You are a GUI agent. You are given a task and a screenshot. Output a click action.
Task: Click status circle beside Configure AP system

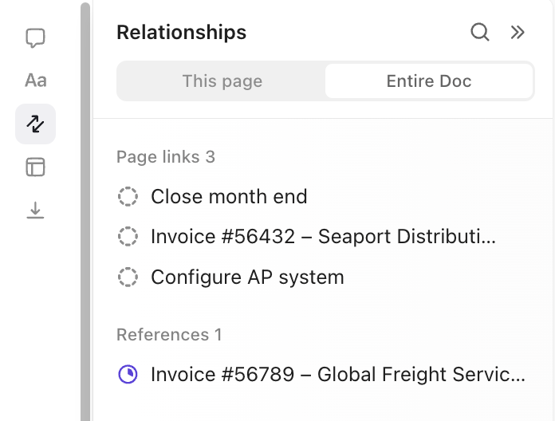point(128,277)
